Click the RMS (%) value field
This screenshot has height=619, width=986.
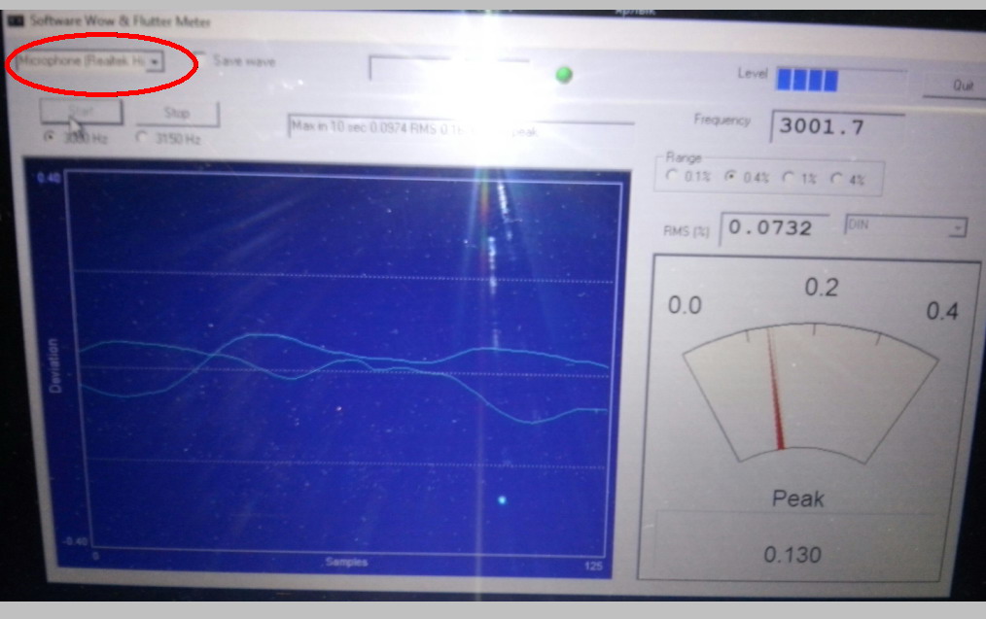773,228
